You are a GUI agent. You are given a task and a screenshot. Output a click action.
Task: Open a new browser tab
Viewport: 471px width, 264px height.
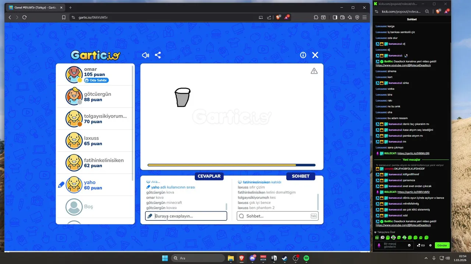pyautogui.click(x=70, y=7)
